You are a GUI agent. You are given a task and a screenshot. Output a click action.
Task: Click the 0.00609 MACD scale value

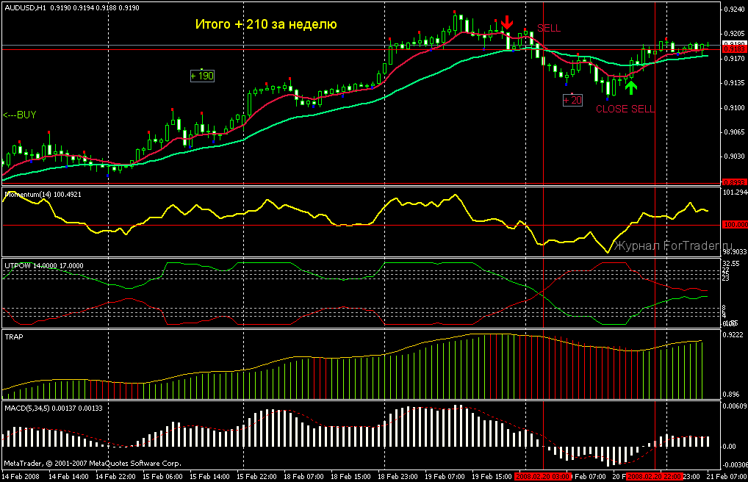735,406
